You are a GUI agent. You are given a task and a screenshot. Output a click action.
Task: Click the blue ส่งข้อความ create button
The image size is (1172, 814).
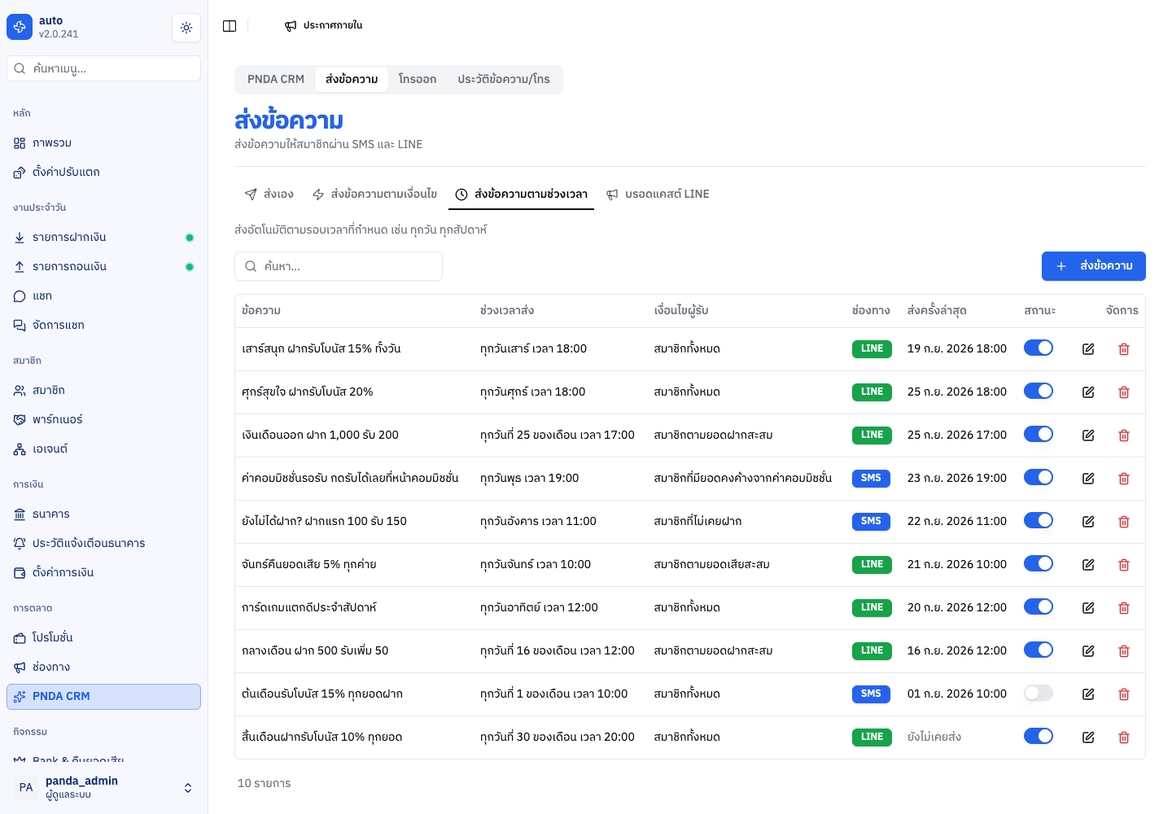(x=1094, y=266)
